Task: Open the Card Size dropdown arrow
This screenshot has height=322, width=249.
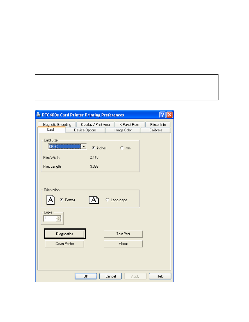Action: click(x=84, y=147)
